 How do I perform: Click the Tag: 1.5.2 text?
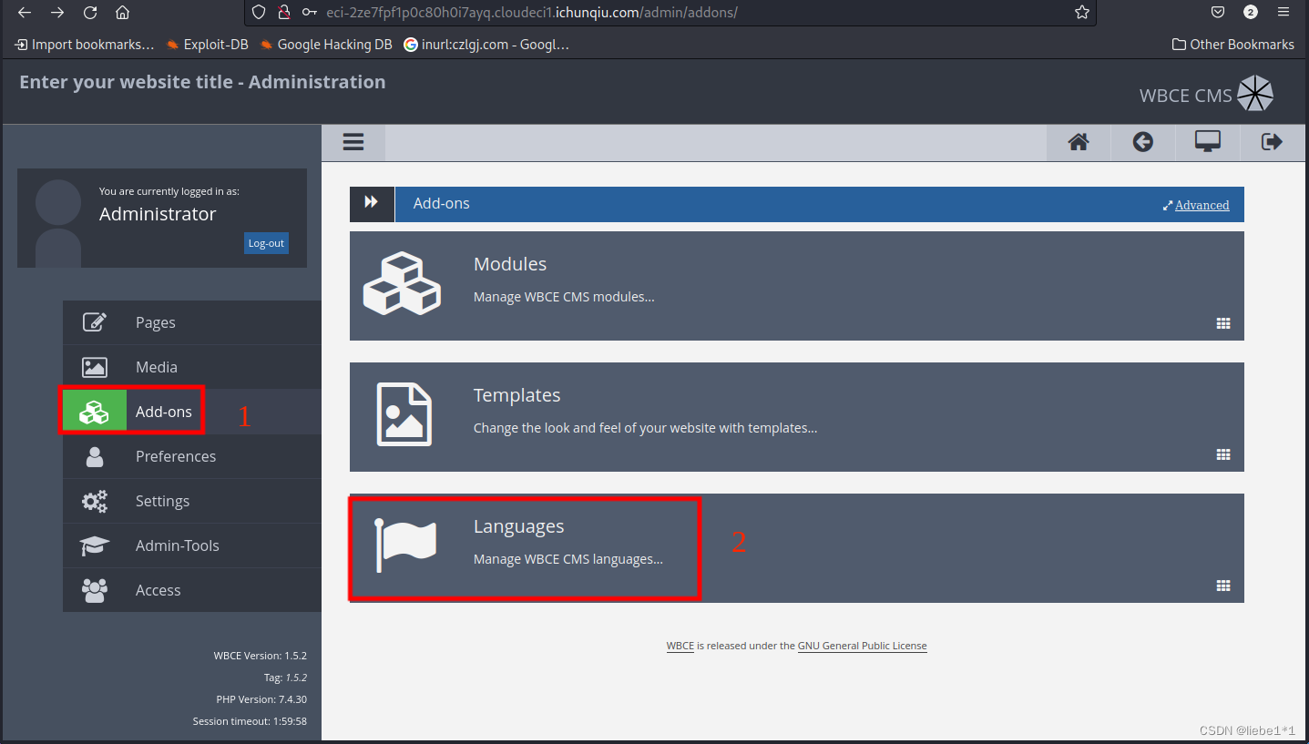(285, 678)
